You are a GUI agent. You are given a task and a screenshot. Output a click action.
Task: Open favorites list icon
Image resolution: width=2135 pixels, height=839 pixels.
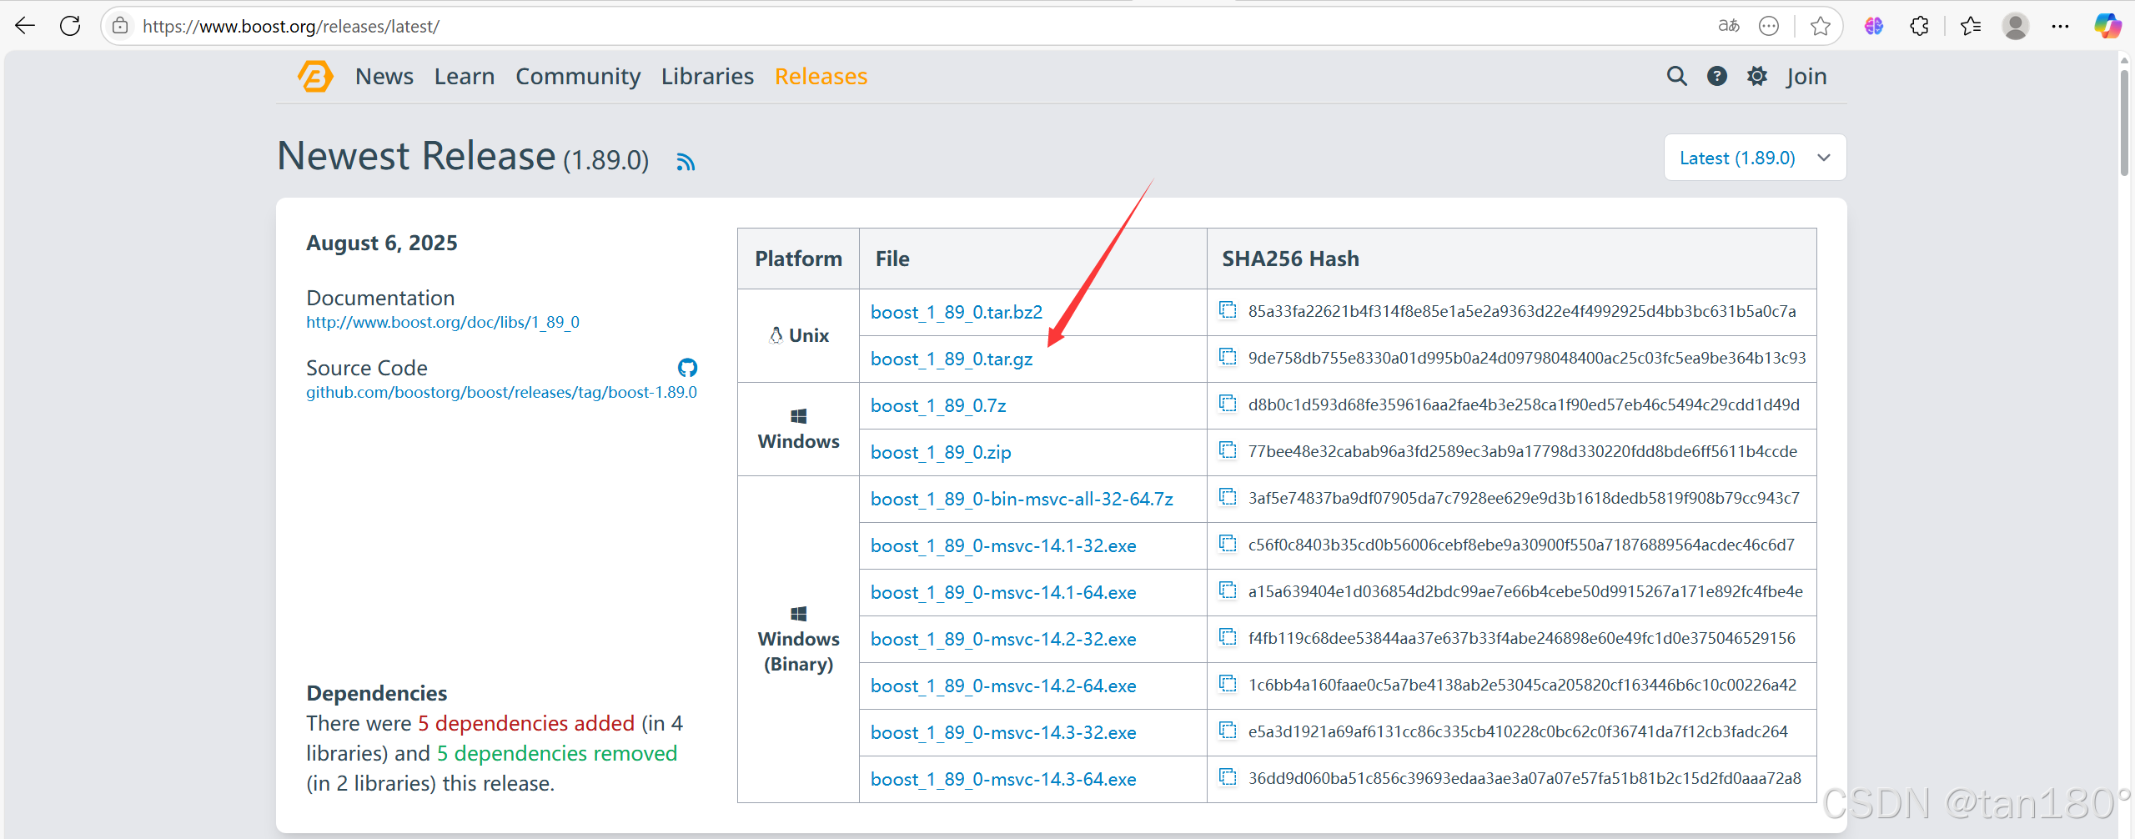[1971, 26]
